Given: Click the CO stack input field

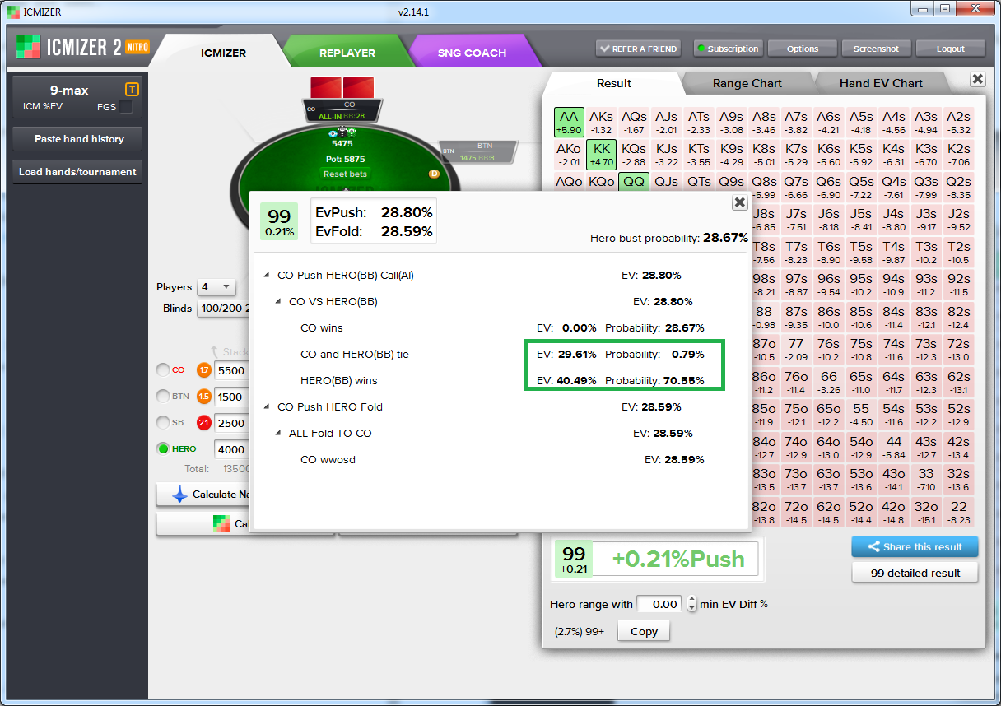Looking at the screenshot, I should (x=231, y=370).
